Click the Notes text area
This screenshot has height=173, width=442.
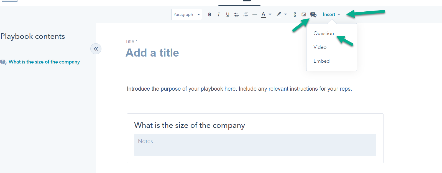tap(255, 145)
